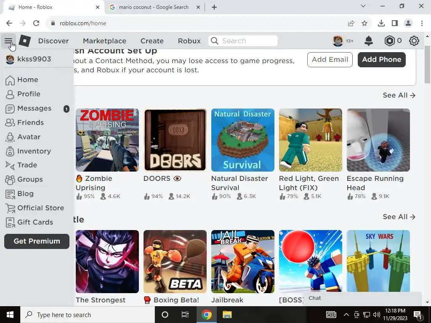Viewport: 431px width, 323px height.
Task: Open the Marketplace nav link
Action: click(104, 41)
